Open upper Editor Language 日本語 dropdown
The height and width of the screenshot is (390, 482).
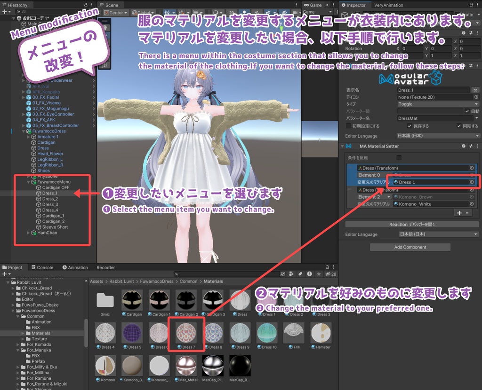(x=438, y=136)
